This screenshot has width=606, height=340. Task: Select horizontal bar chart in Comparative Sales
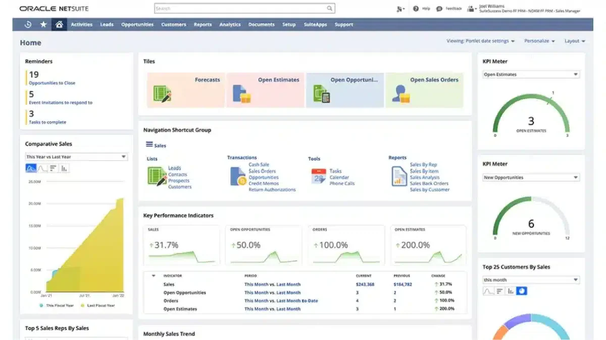[x=53, y=168]
